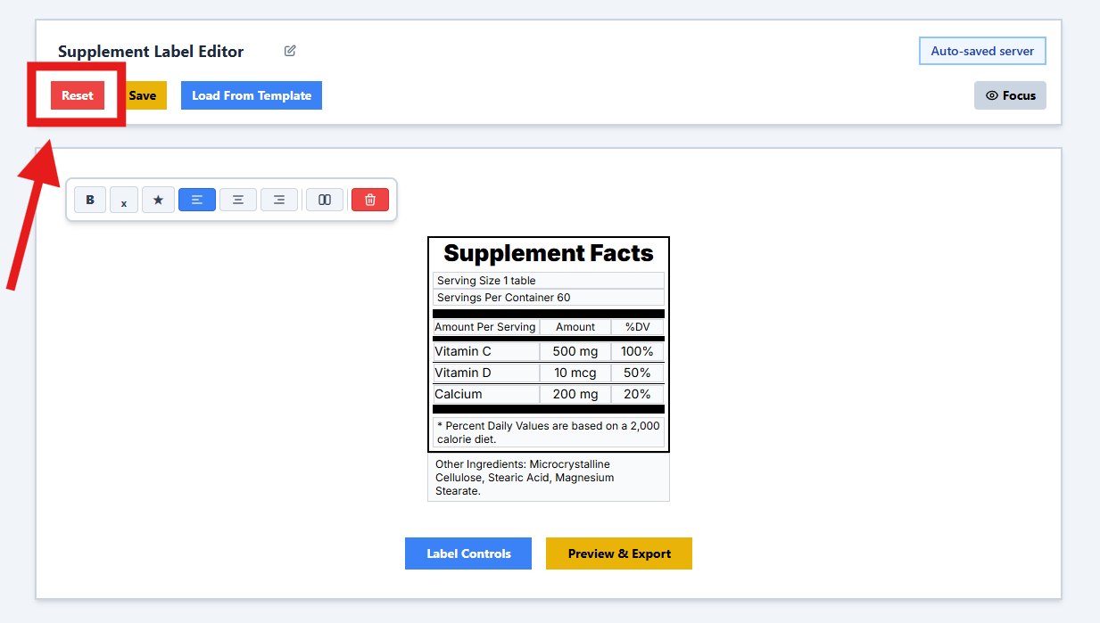
Task: Open the Load From Template options
Action: point(252,95)
